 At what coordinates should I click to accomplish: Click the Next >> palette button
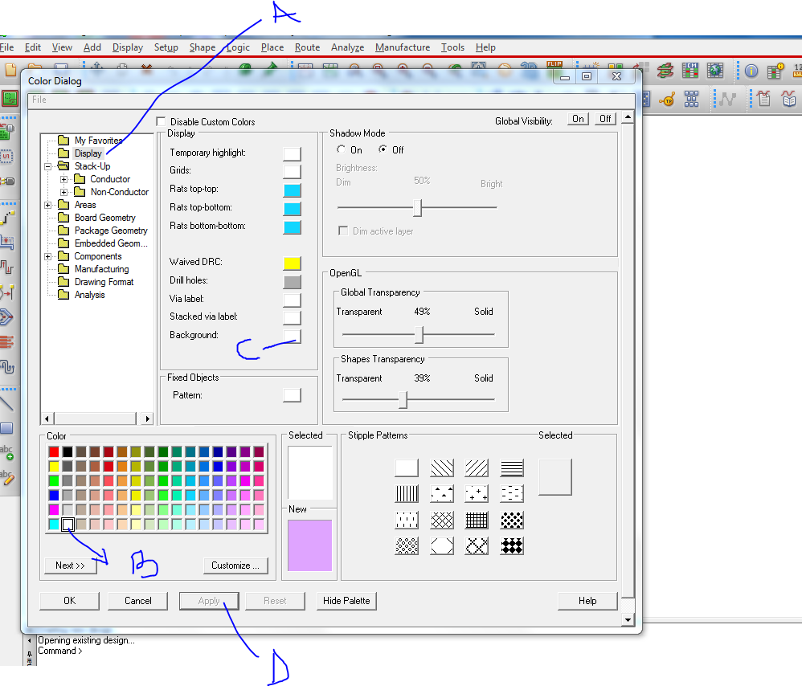click(x=70, y=566)
